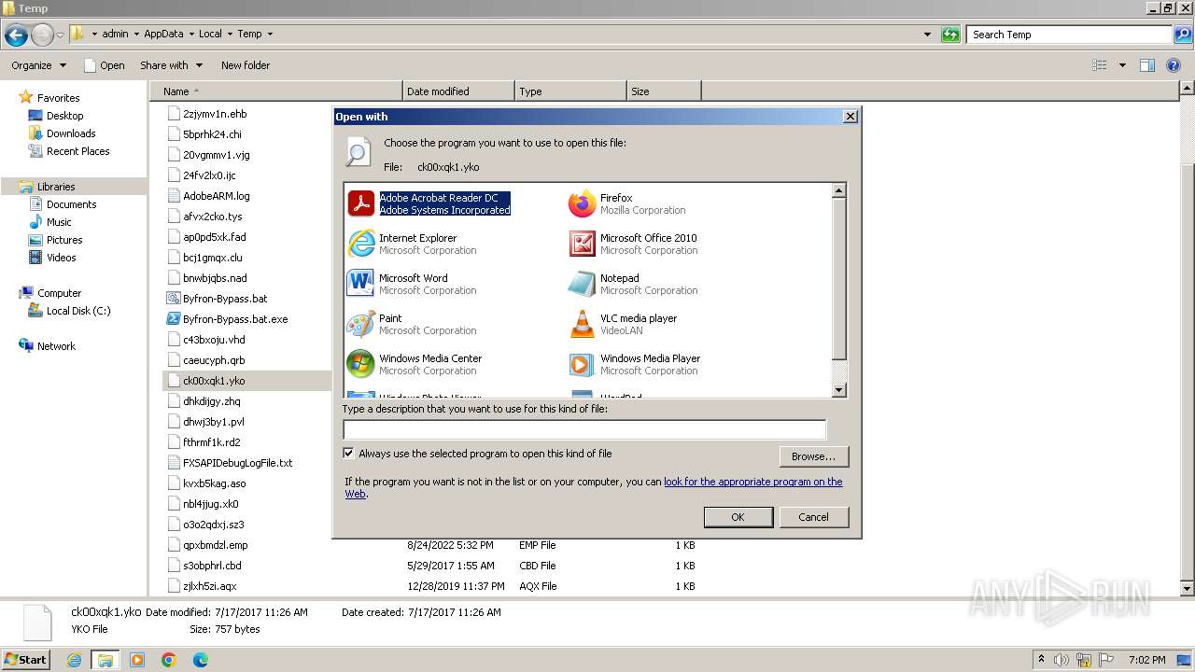Click the file type description field
1195x672 pixels.
(584, 429)
